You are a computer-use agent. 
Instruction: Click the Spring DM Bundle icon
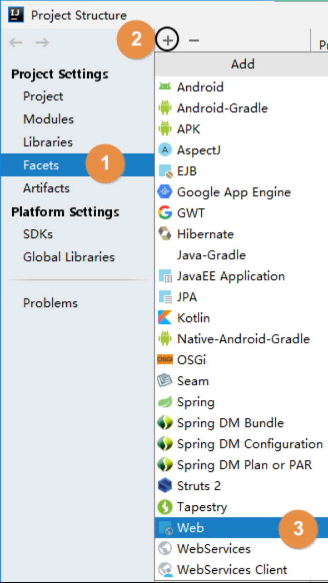(x=165, y=423)
